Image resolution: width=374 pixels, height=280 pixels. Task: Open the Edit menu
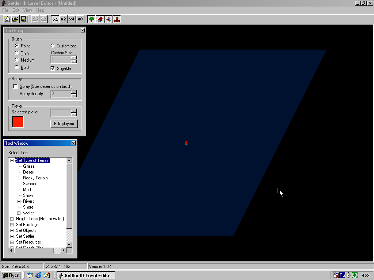coord(16,10)
